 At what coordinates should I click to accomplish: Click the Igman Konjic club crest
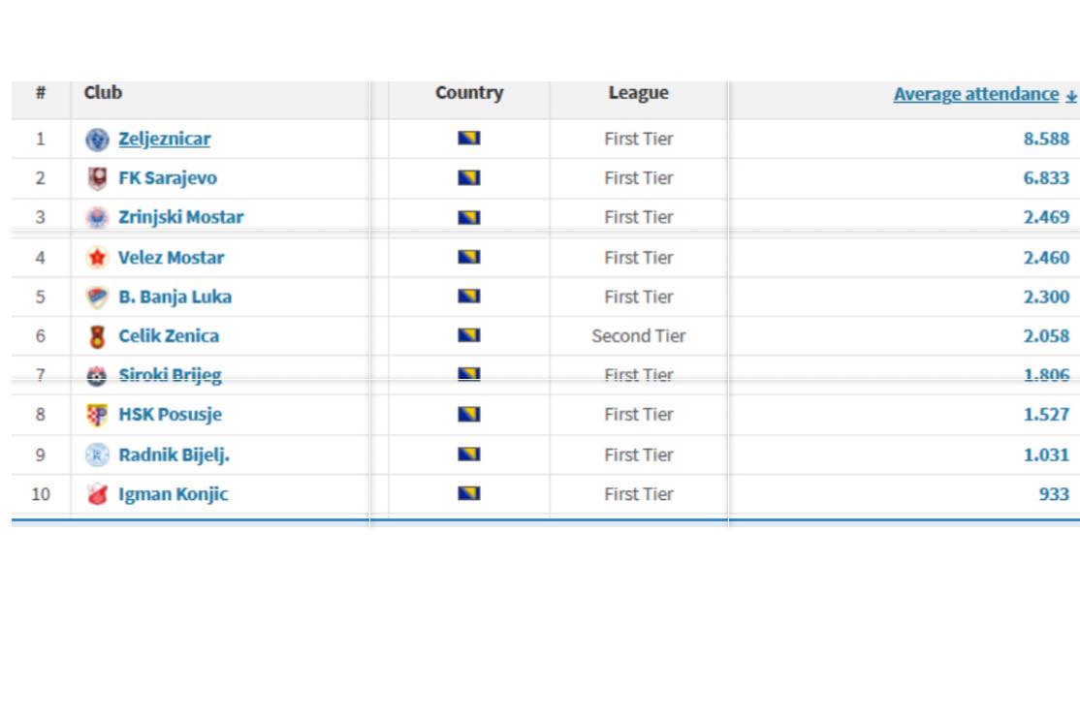tap(97, 494)
